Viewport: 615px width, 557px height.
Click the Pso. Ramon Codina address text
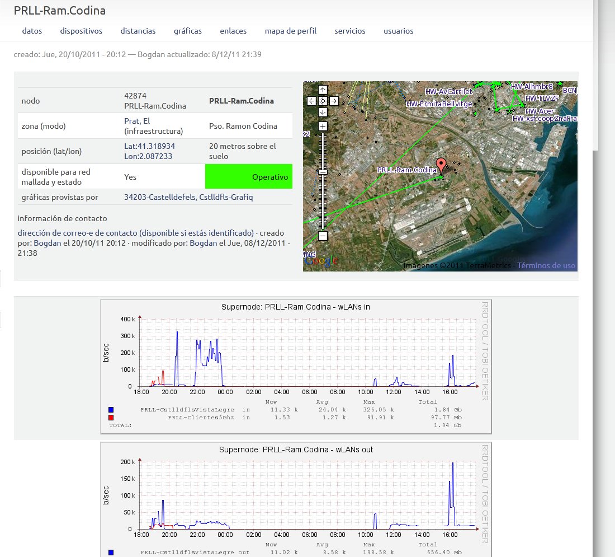click(x=243, y=126)
